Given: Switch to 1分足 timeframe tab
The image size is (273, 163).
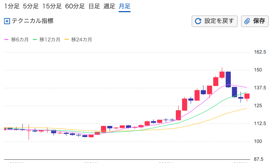Looking at the screenshot, I should point(12,6).
